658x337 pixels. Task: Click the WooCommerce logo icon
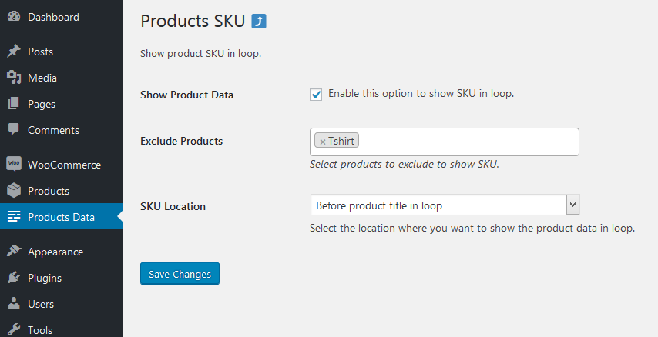pos(14,165)
